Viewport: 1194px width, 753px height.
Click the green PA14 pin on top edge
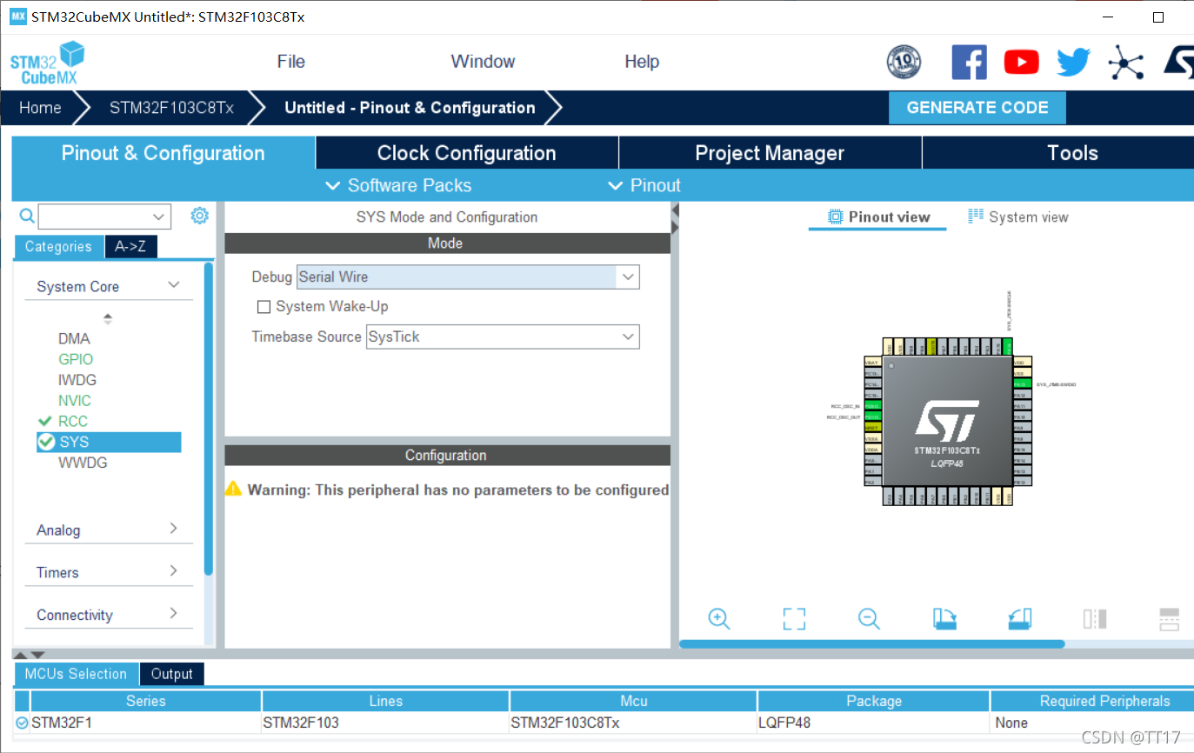pyautogui.click(x=1007, y=346)
